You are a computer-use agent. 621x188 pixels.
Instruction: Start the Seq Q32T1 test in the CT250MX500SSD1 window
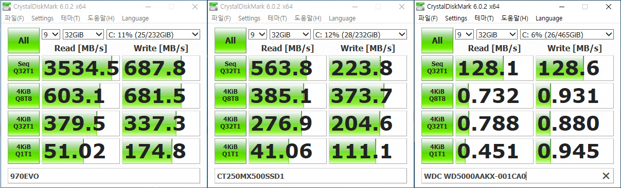click(x=230, y=68)
